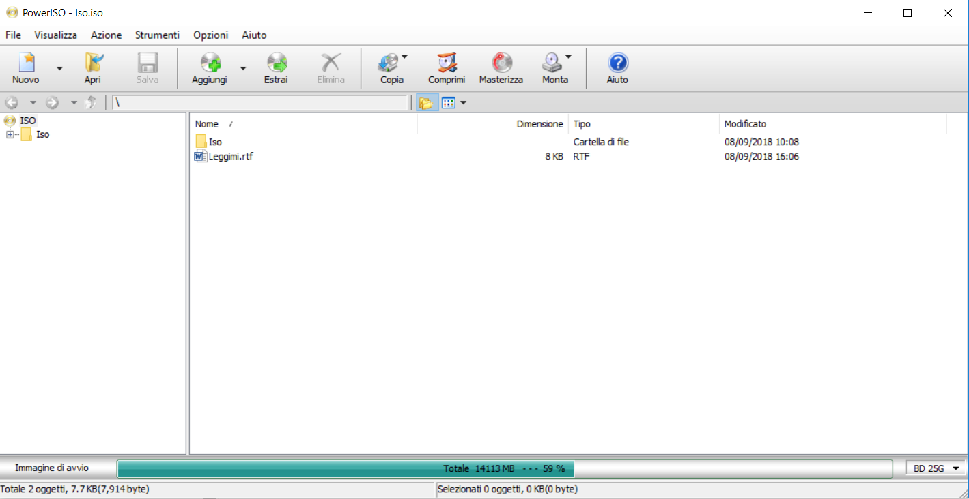Open the back history dropdown arrow
Screen dimensions: 969x499
[x=32, y=103]
